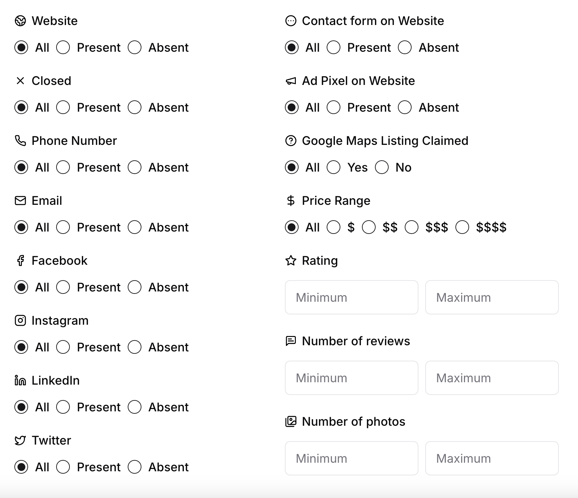The image size is (578, 498).
Task: Click the LinkedIn logo icon
Action: tap(21, 381)
